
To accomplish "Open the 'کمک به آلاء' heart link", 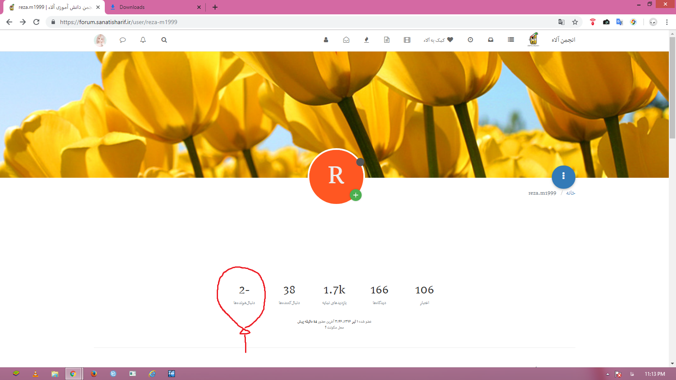I will [x=438, y=40].
